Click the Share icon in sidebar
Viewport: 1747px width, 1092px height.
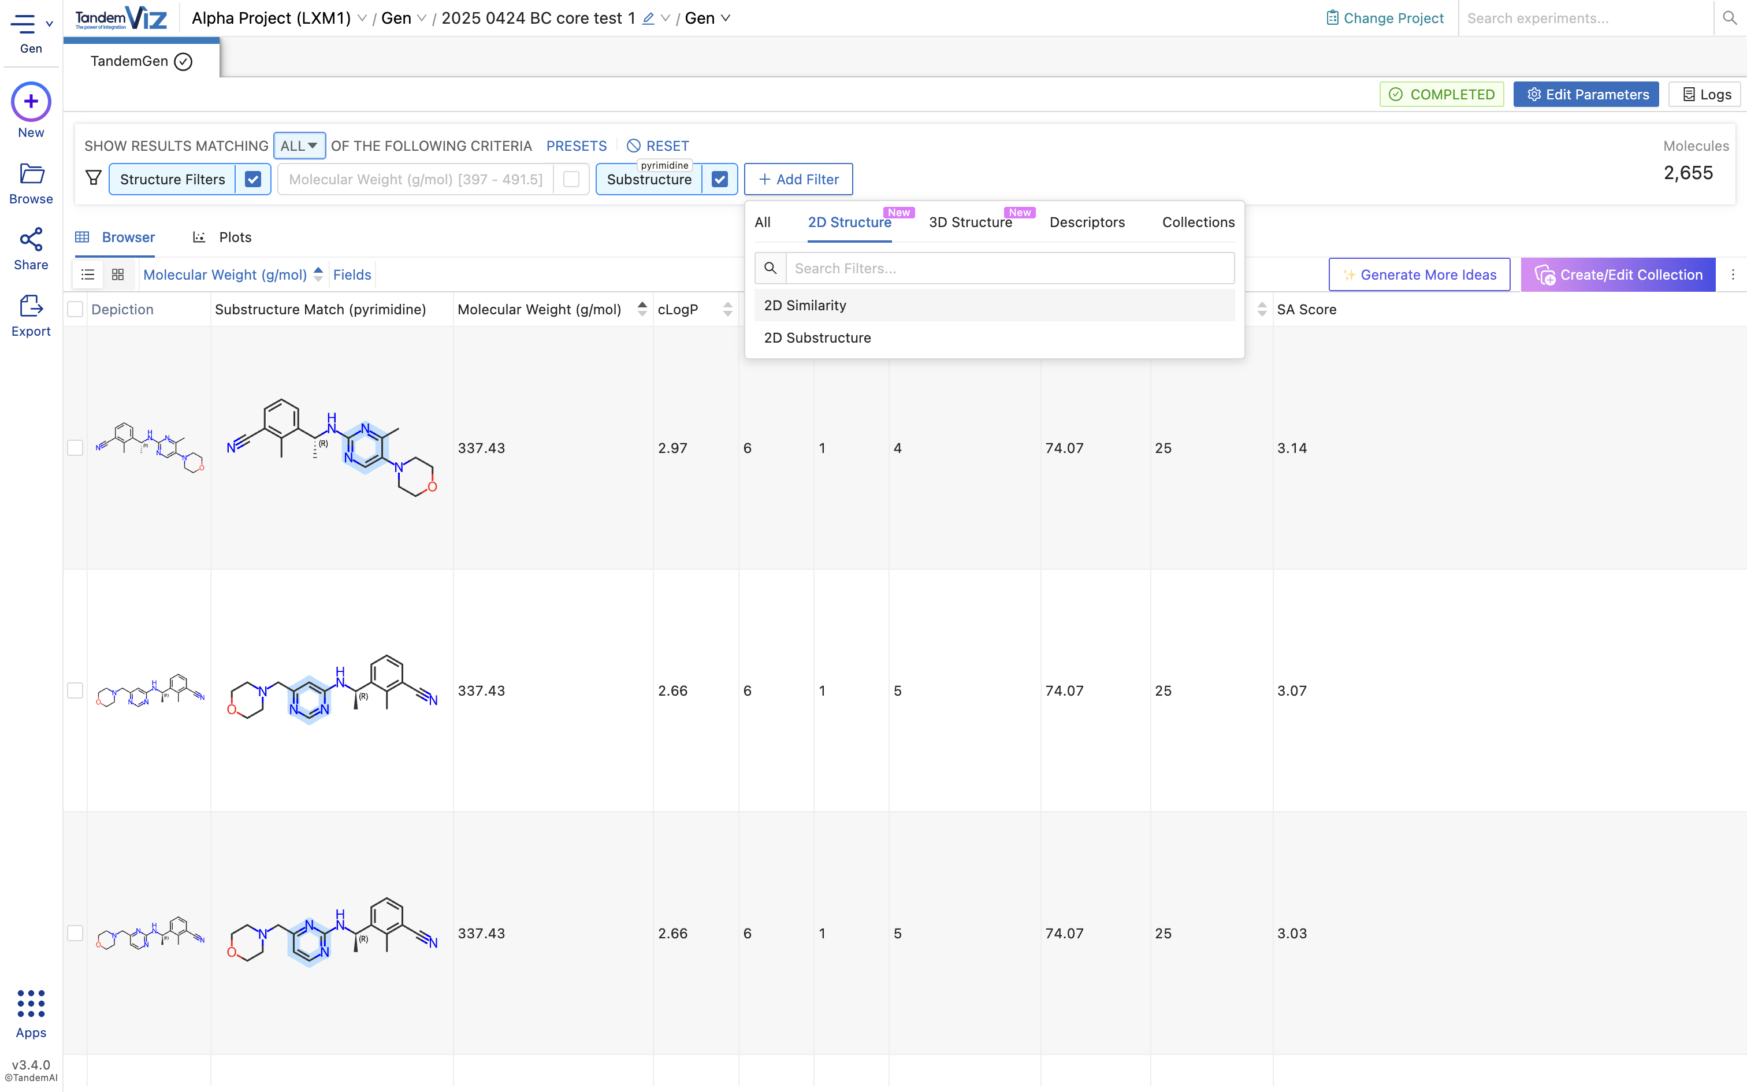31,240
